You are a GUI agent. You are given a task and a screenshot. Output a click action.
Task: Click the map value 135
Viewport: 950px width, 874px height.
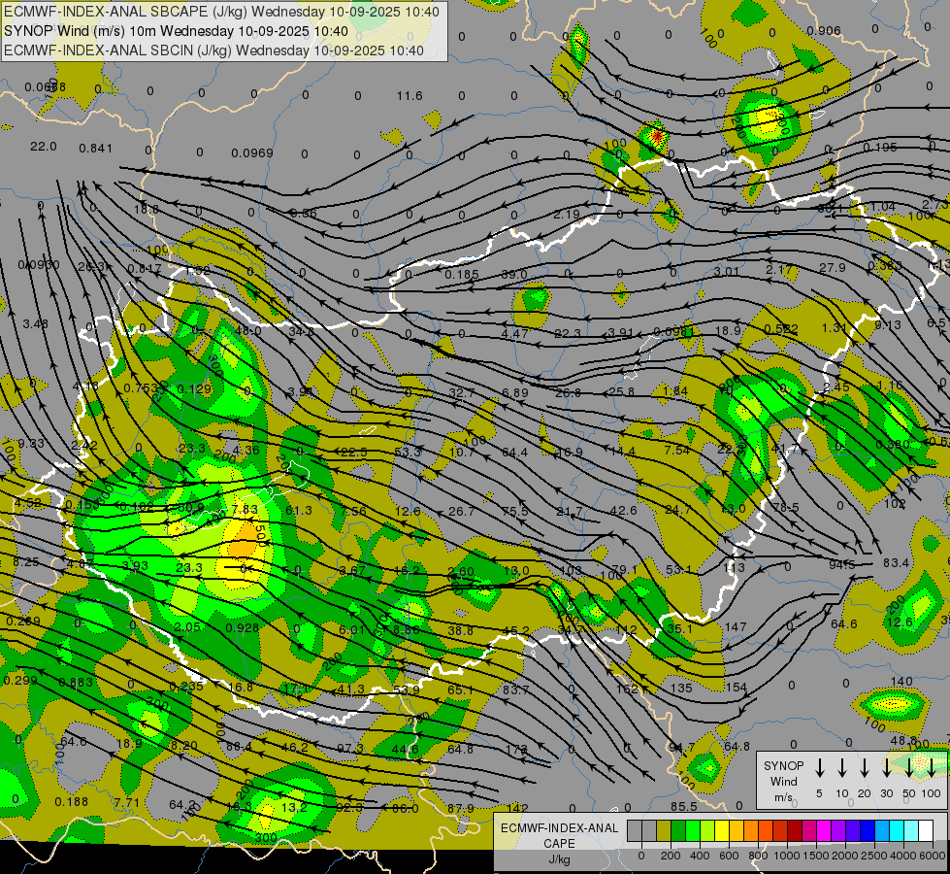[681, 688]
